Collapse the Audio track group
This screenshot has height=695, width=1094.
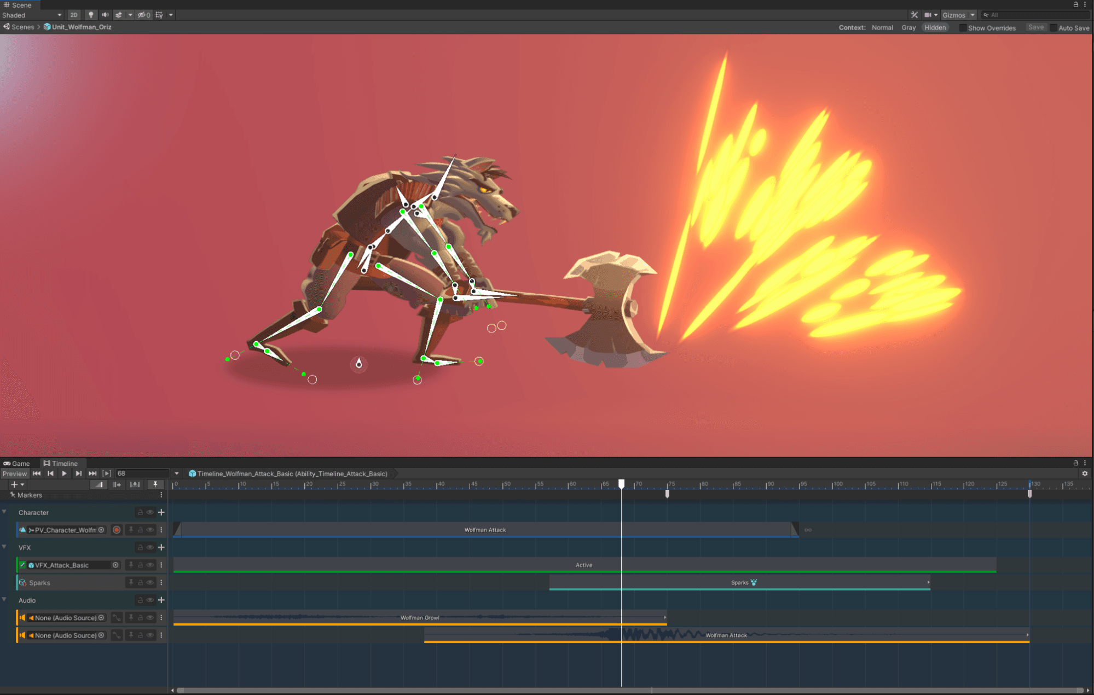tap(4, 599)
